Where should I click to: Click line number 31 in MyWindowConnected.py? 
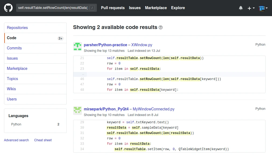[82, 133]
